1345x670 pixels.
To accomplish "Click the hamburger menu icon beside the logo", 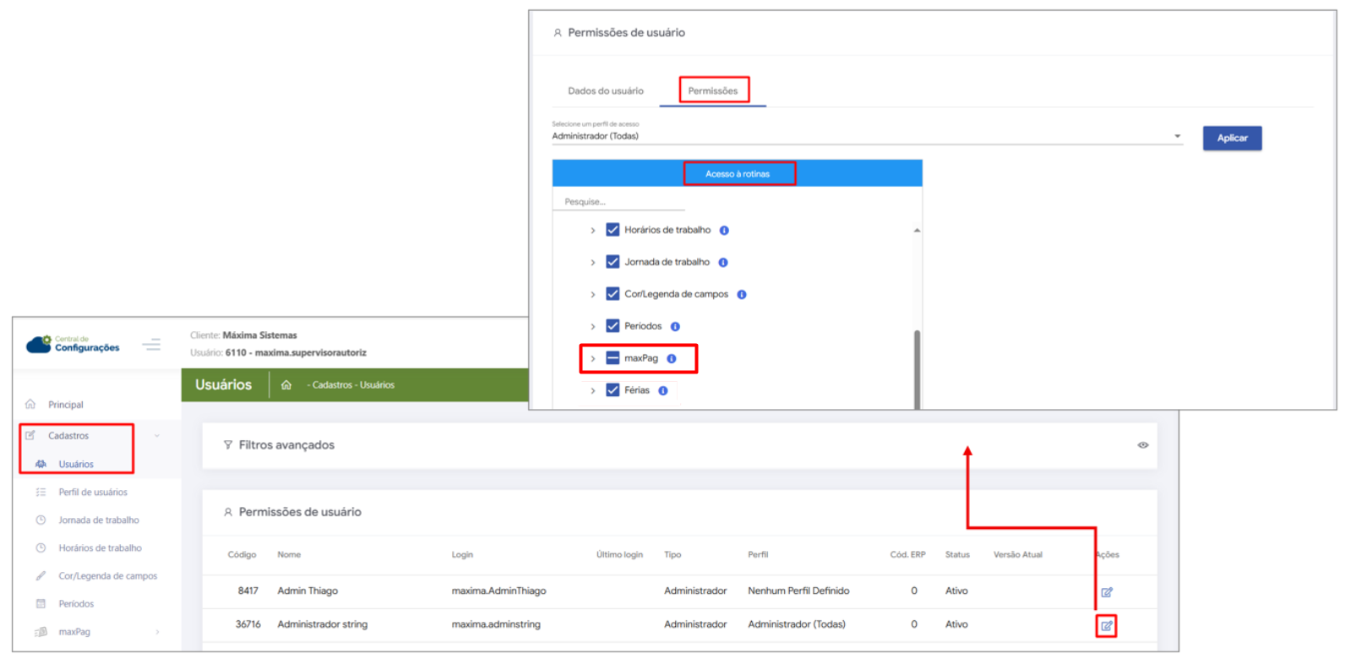I will click(x=151, y=345).
